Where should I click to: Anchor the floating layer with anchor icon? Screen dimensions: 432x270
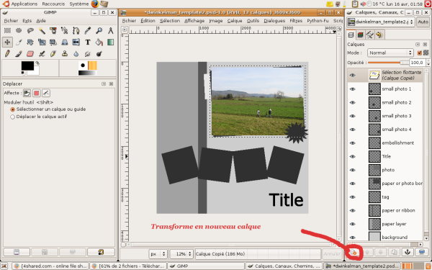click(408, 252)
